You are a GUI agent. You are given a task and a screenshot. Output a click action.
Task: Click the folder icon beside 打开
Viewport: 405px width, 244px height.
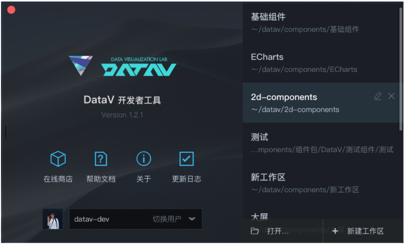pyautogui.click(x=255, y=231)
